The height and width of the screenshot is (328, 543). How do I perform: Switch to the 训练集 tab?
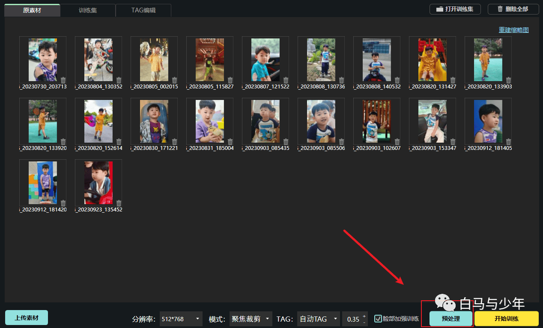[x=88, y=10]
